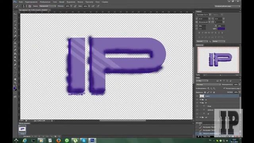Open the layer filter kind dropdown
Viewport: 254px width, 143px height.
202,81
